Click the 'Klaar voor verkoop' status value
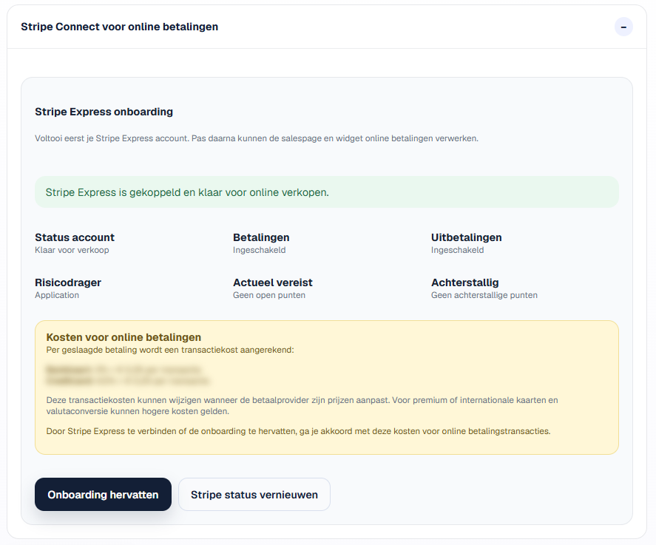The image size is (656, 545). point(72,250)
